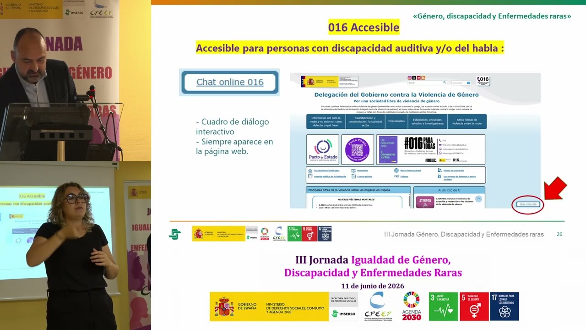Click the slide page number 26
The height and width of the screenshot is (330, 586).
click(559, 234)
